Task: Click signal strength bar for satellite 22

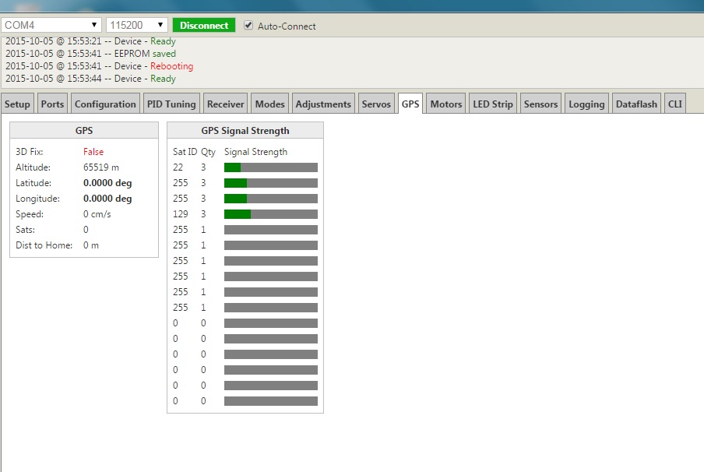Action: pyautogui.click(x=270, y=167)
